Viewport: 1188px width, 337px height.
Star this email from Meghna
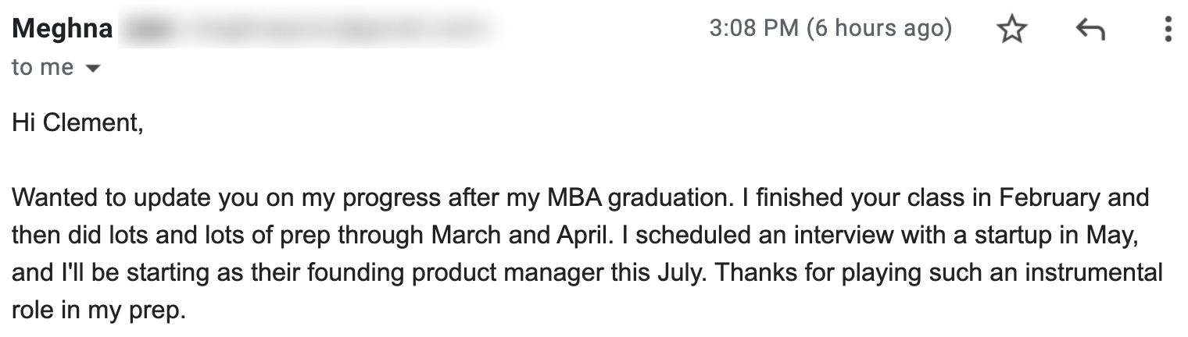click(x=1012, y=30)
